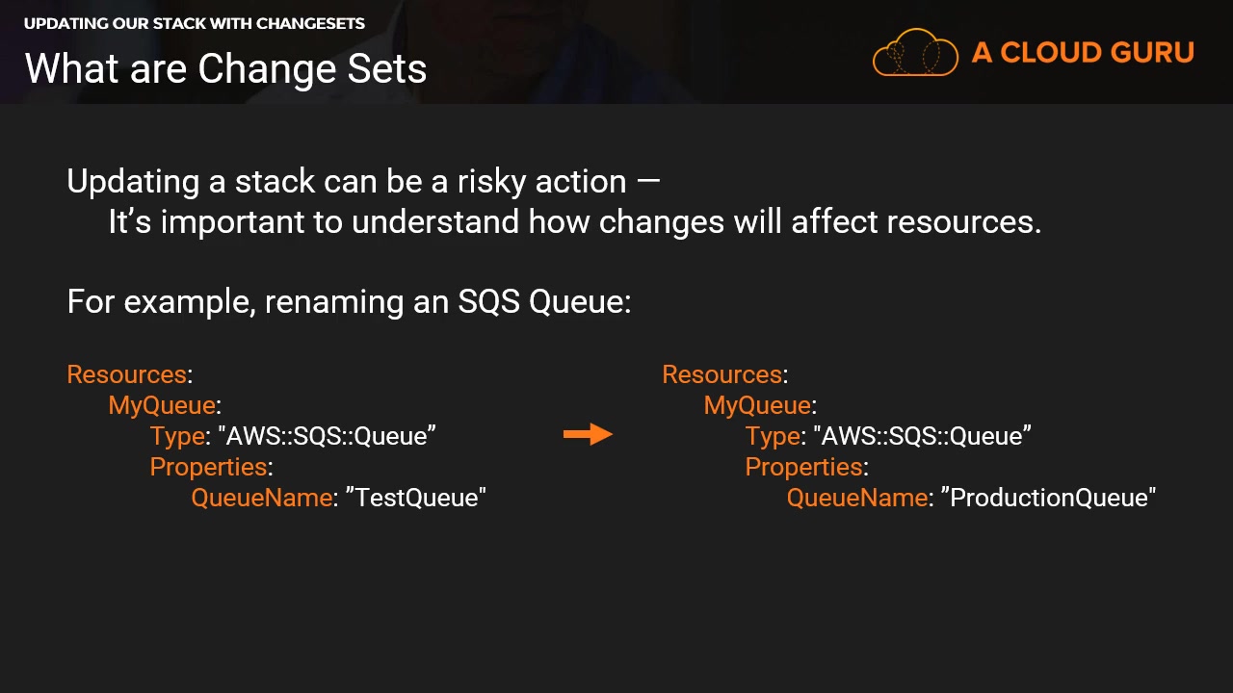Click the "What are Change Sets" slide title

(x=225, y=68)
